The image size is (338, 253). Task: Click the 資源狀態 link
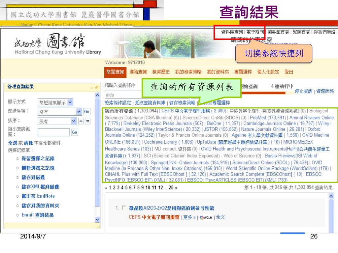[325, 91]
